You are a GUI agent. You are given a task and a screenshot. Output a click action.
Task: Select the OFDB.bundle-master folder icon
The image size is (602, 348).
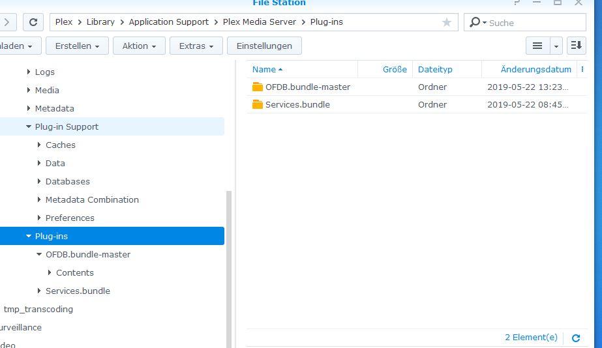(x=257, y=87)
